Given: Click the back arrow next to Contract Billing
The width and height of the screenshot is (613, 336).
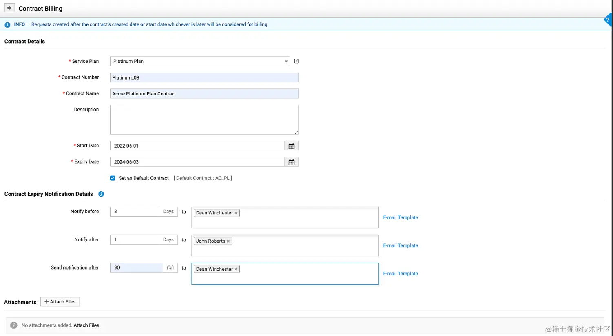Looking at the screenshot, I should click(x=9, y=8).
